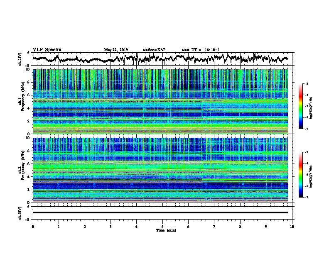
Task: Click the "-3" label atop ch.2 color bar
Action: [x=307, y=152]
